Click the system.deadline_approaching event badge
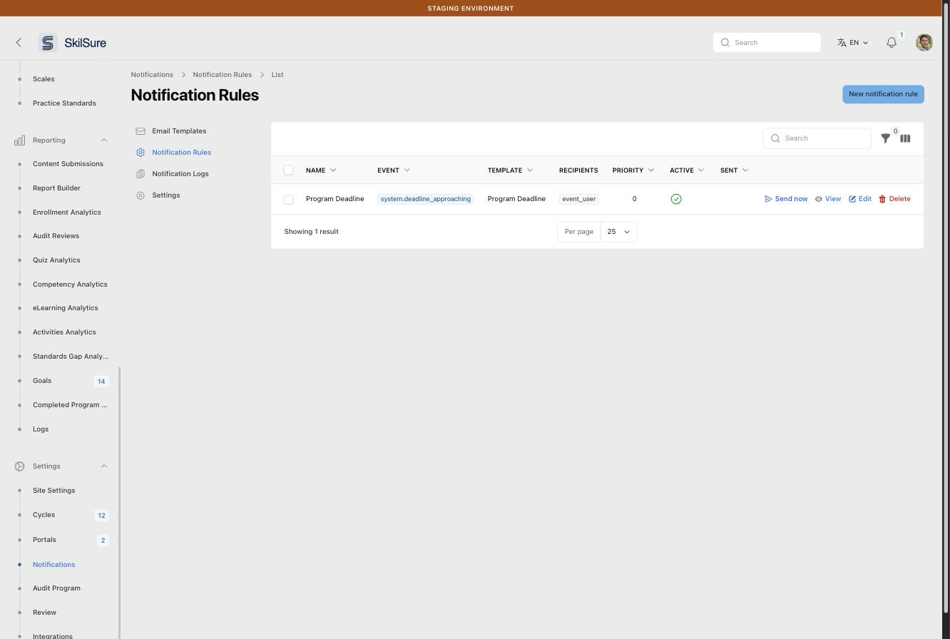Screen dimensions: 950x639 (426, 199)
